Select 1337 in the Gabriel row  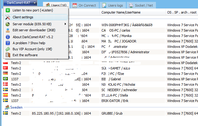[x=15, y=79]
